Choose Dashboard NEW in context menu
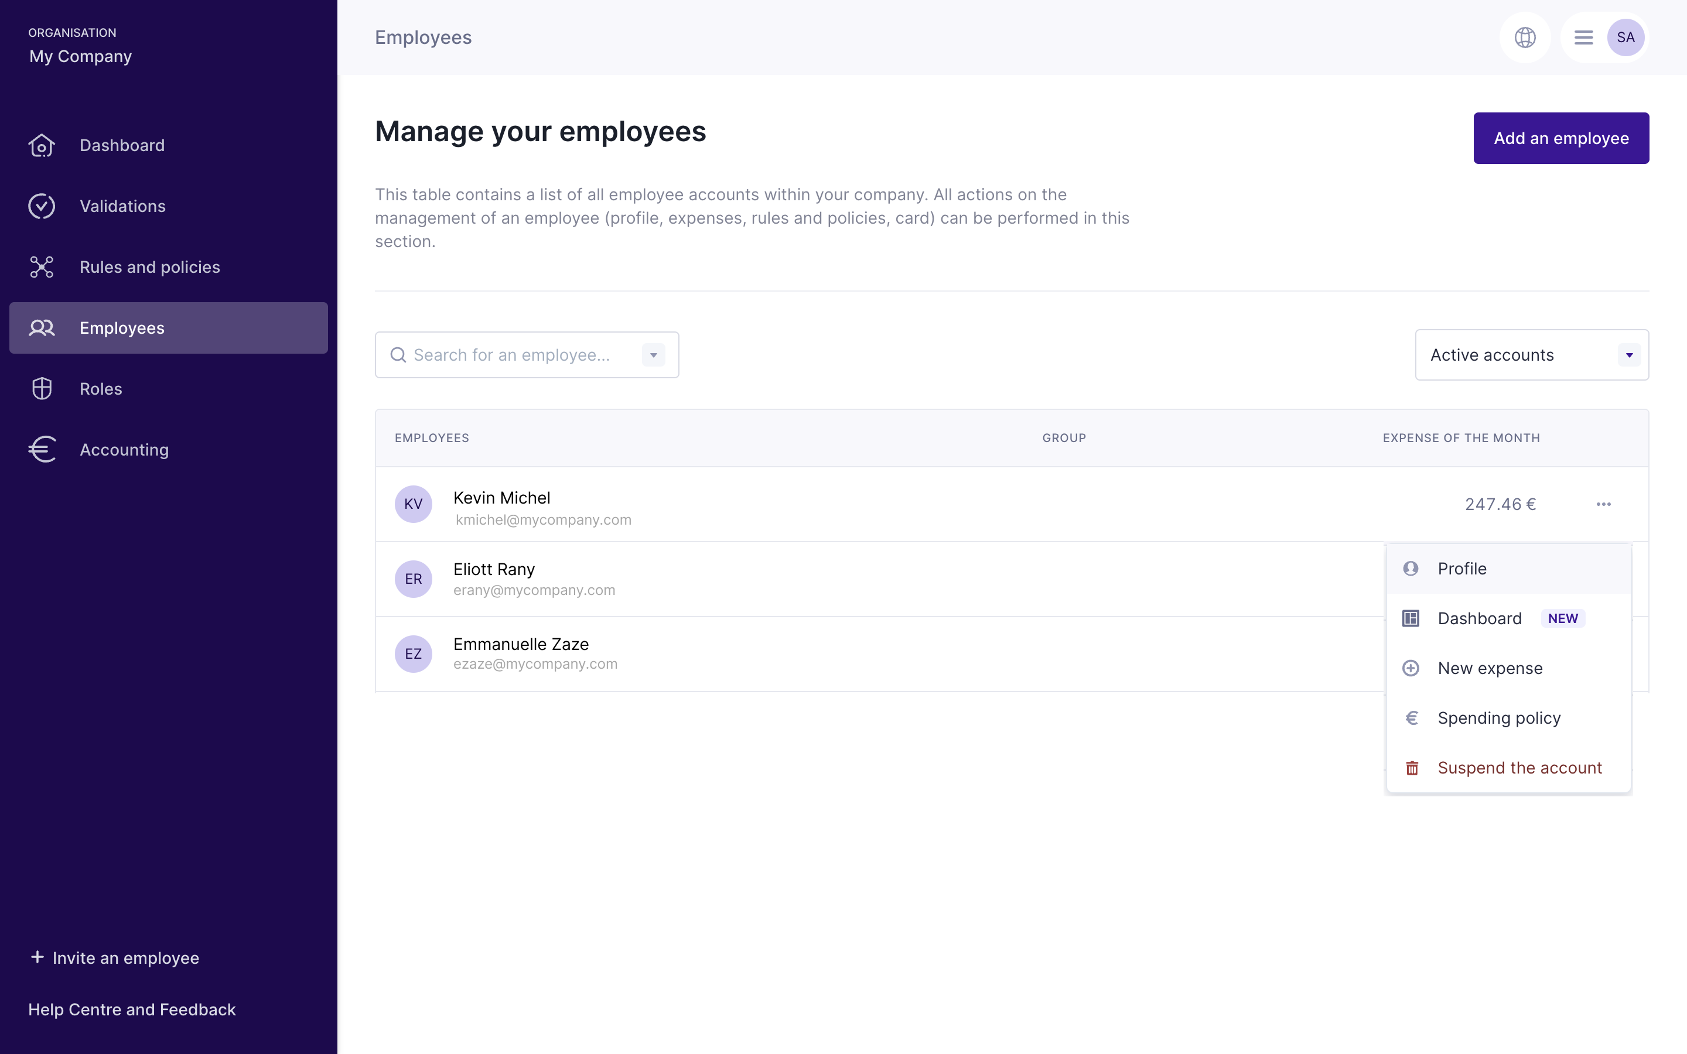This screenshot has width=1687, height=1054. coord(1479,618)
